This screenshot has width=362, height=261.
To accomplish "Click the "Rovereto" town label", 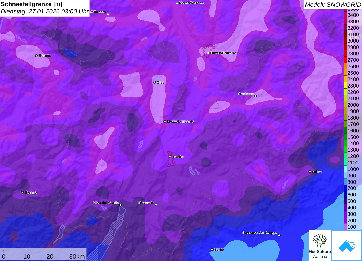I will pyautogui.click(x=146, y=203).
